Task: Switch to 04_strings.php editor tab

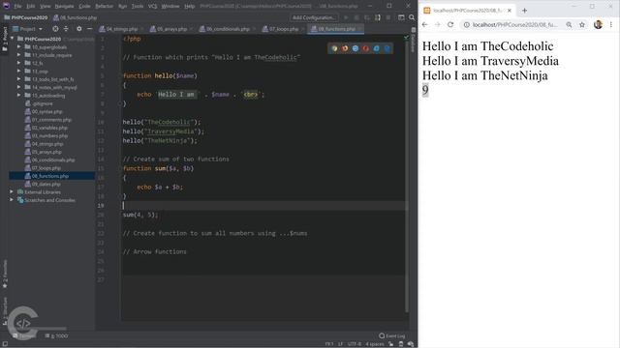Action: point(122,29)
